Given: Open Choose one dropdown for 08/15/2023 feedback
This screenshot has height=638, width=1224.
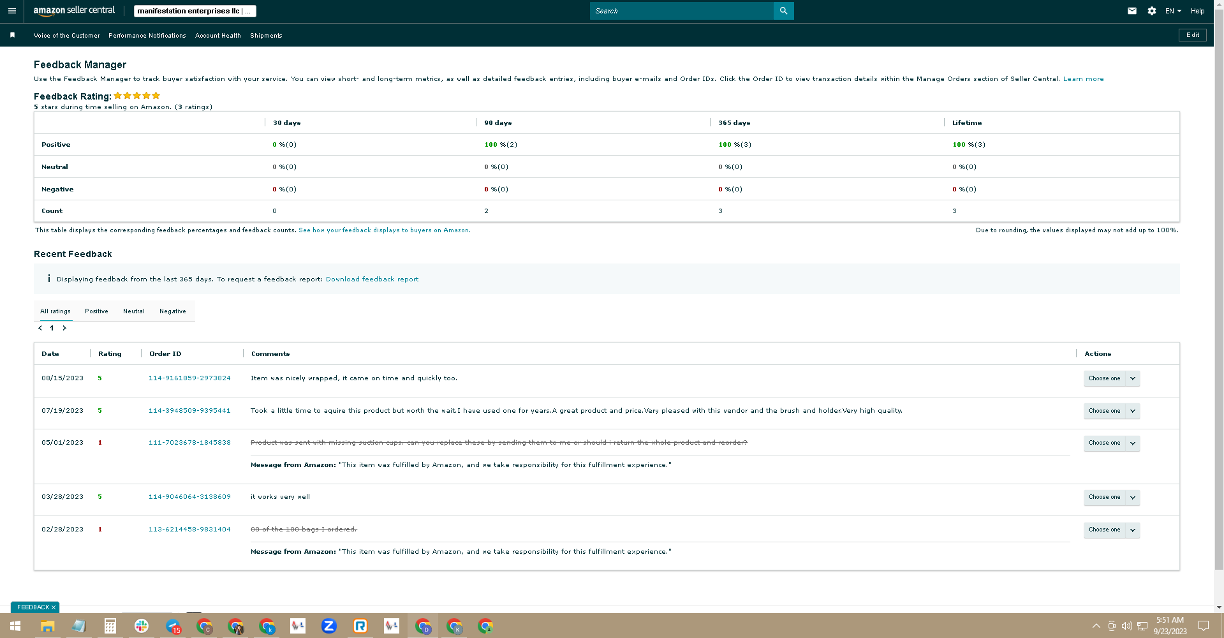Looking at the screenshot, I should (x=1112, y=378).
